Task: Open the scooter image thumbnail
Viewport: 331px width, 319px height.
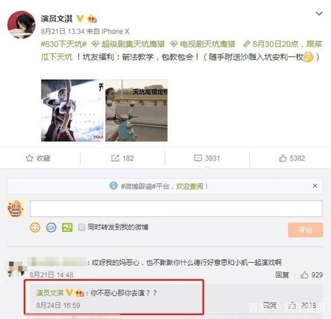Action: point(136,111)
